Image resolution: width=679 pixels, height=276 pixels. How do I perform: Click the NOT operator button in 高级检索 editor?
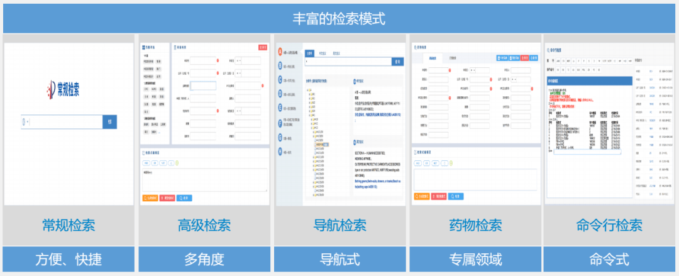tap(163, 163)
